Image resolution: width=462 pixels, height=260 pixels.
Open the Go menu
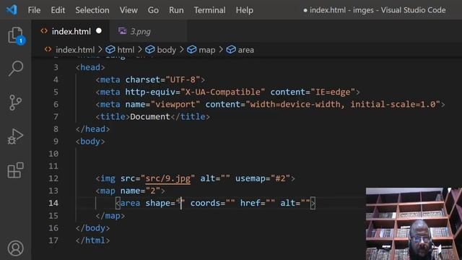(153, 10)
